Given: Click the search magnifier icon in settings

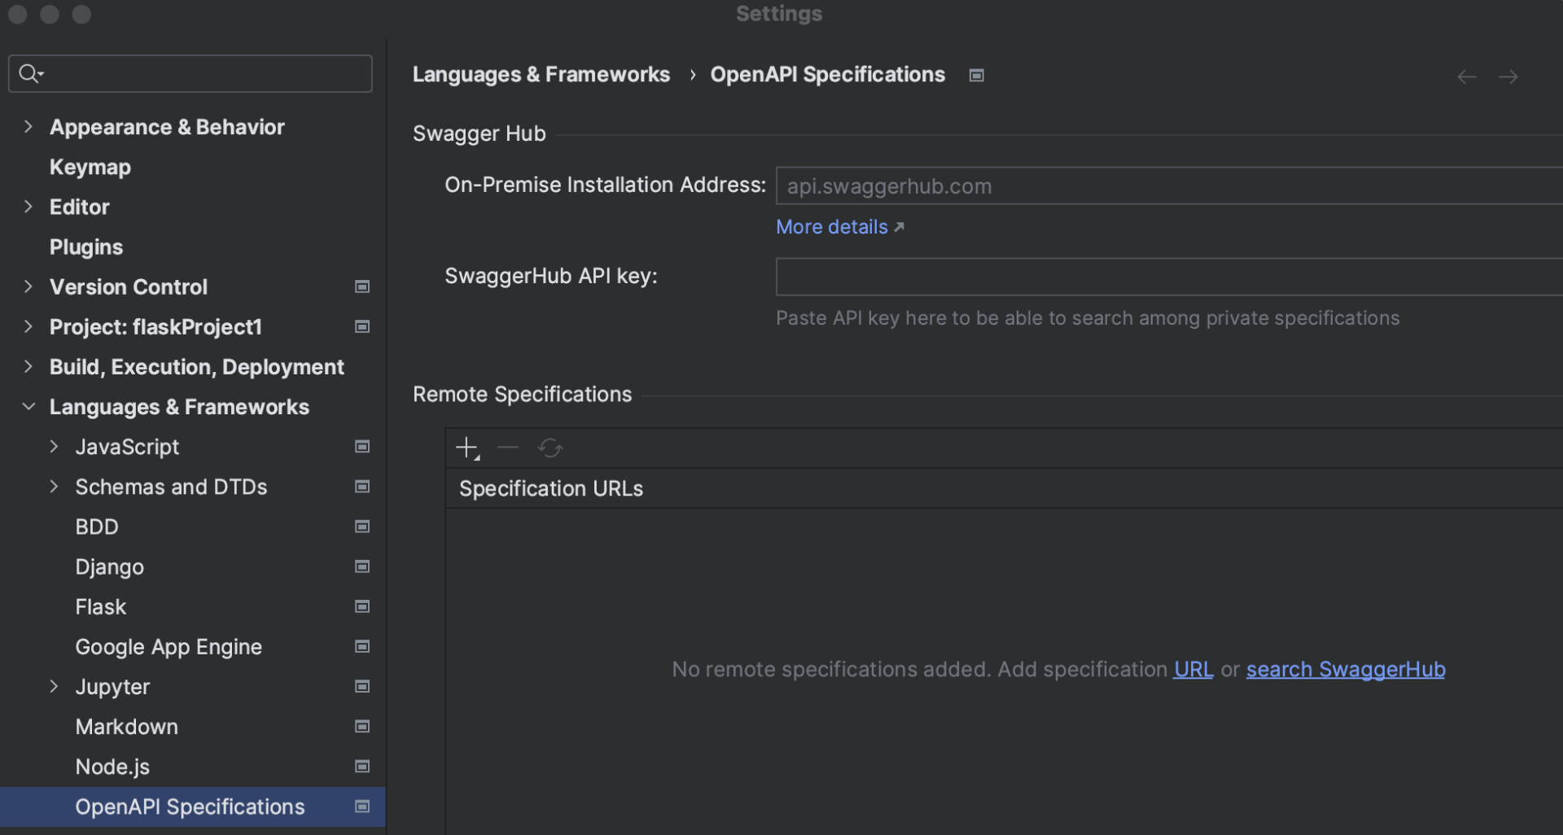Looking at the screenshot, I should pos(30,74).
